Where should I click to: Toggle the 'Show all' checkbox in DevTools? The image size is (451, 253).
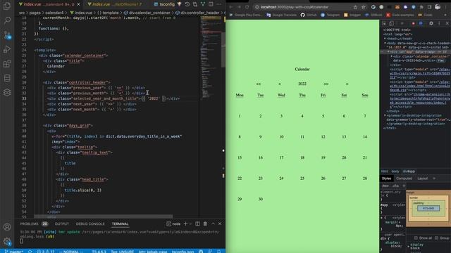click(x=416, y=238)
